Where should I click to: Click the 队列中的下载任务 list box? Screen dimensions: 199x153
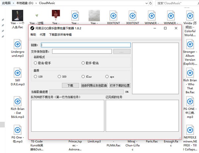point(68,116)
